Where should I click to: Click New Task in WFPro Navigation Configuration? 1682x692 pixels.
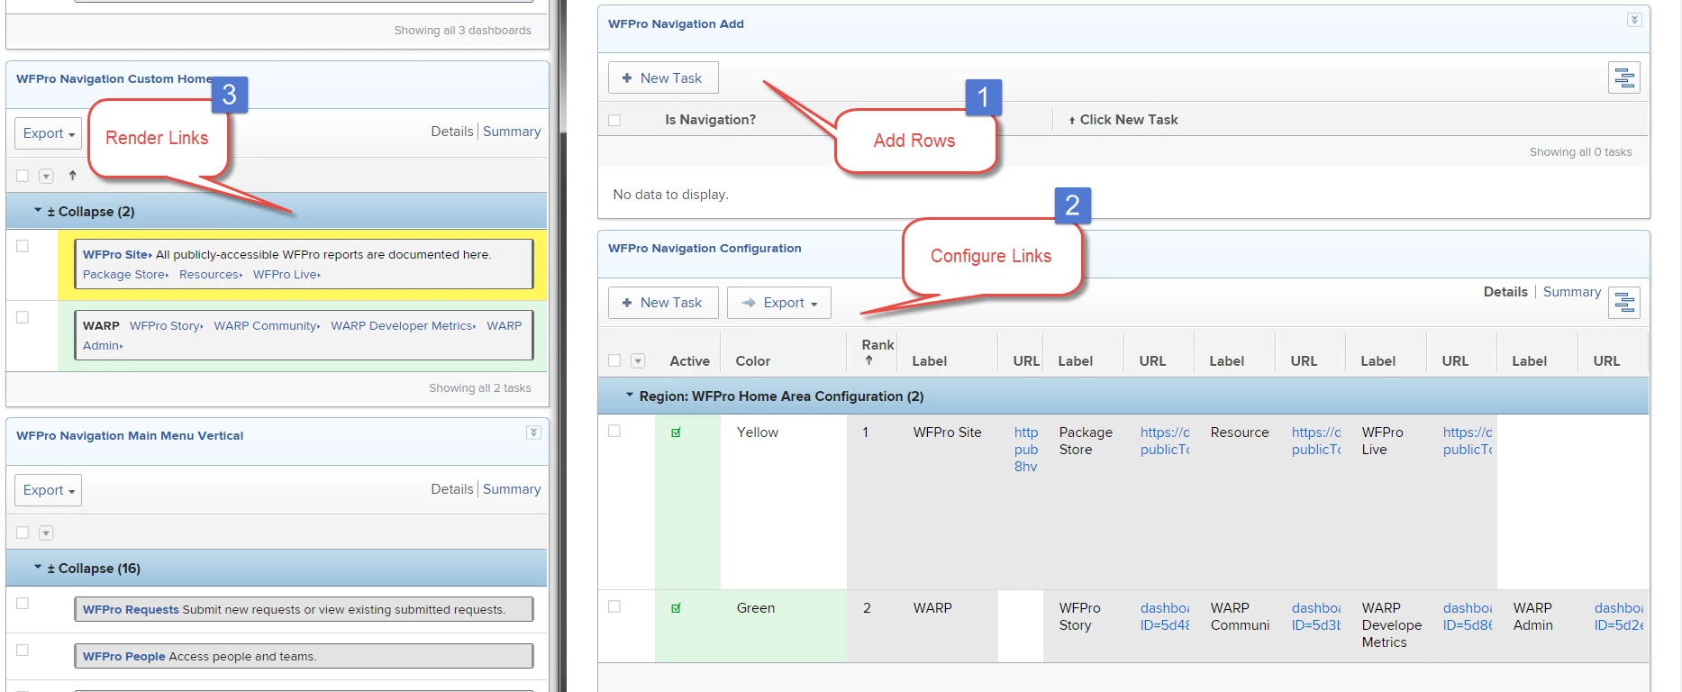pyautogui.click(x=663, y=303)
